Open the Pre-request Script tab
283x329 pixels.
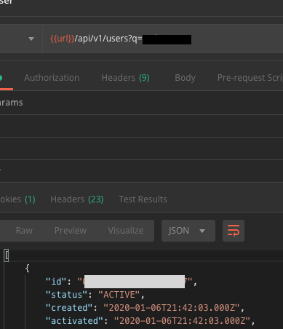[x=250, y=78]
